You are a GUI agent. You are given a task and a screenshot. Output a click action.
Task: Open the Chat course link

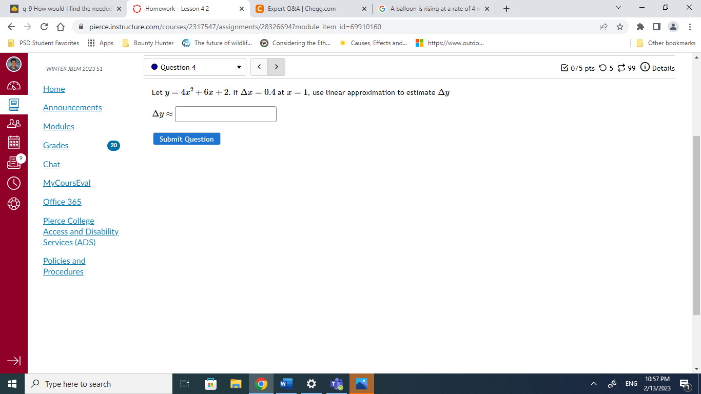click(51, 164)
